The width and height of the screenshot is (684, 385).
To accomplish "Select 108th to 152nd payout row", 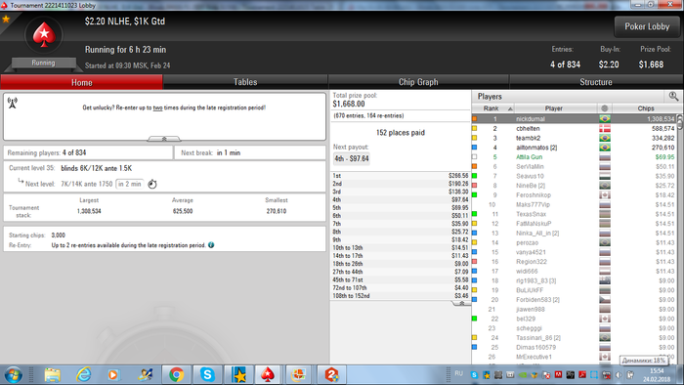I will (x=400, y=296).
